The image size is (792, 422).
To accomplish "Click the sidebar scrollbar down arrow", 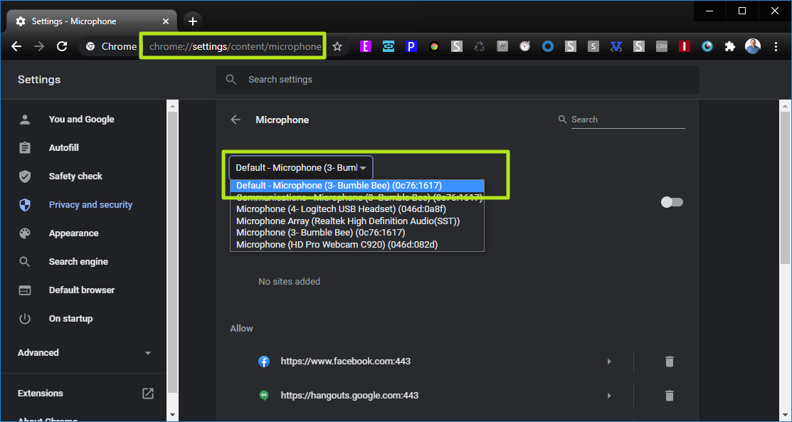I will pos(172,415).
